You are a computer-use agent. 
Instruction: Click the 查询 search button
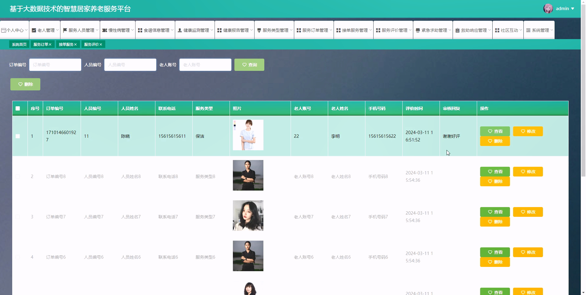click(249, 65)
